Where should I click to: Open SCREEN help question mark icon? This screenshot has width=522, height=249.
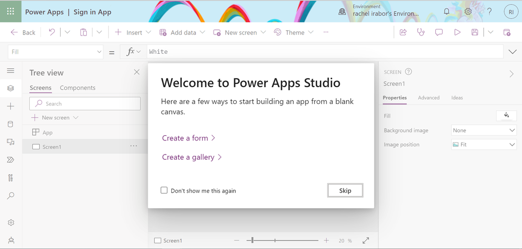[x=409, y=72]
